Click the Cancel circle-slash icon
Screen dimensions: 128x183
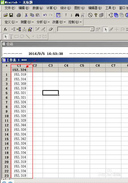click(90, 15)
